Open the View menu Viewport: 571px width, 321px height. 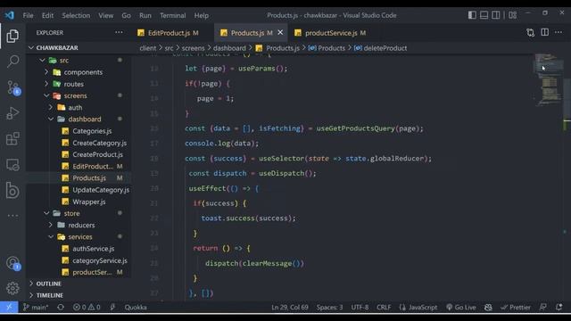(105, 15)
